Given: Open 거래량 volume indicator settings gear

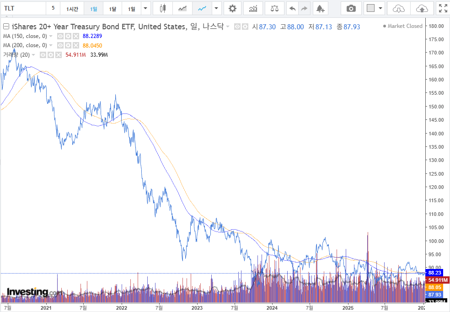Looking at the screenshot, I should click(x=51, y=55).
